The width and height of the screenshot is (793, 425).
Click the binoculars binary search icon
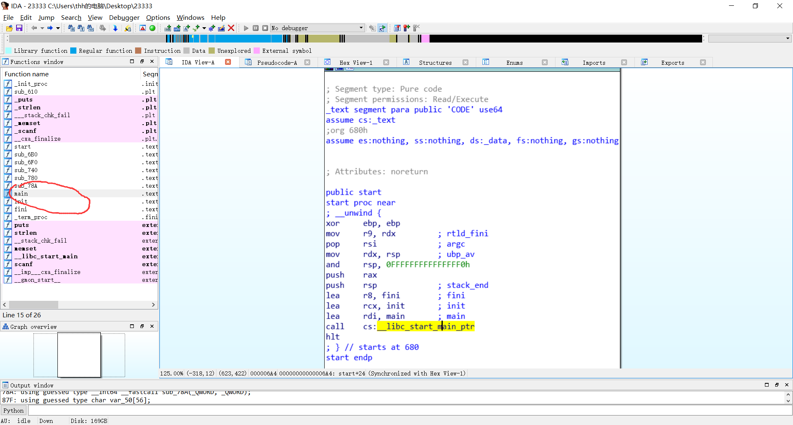(x=90, y=28)
